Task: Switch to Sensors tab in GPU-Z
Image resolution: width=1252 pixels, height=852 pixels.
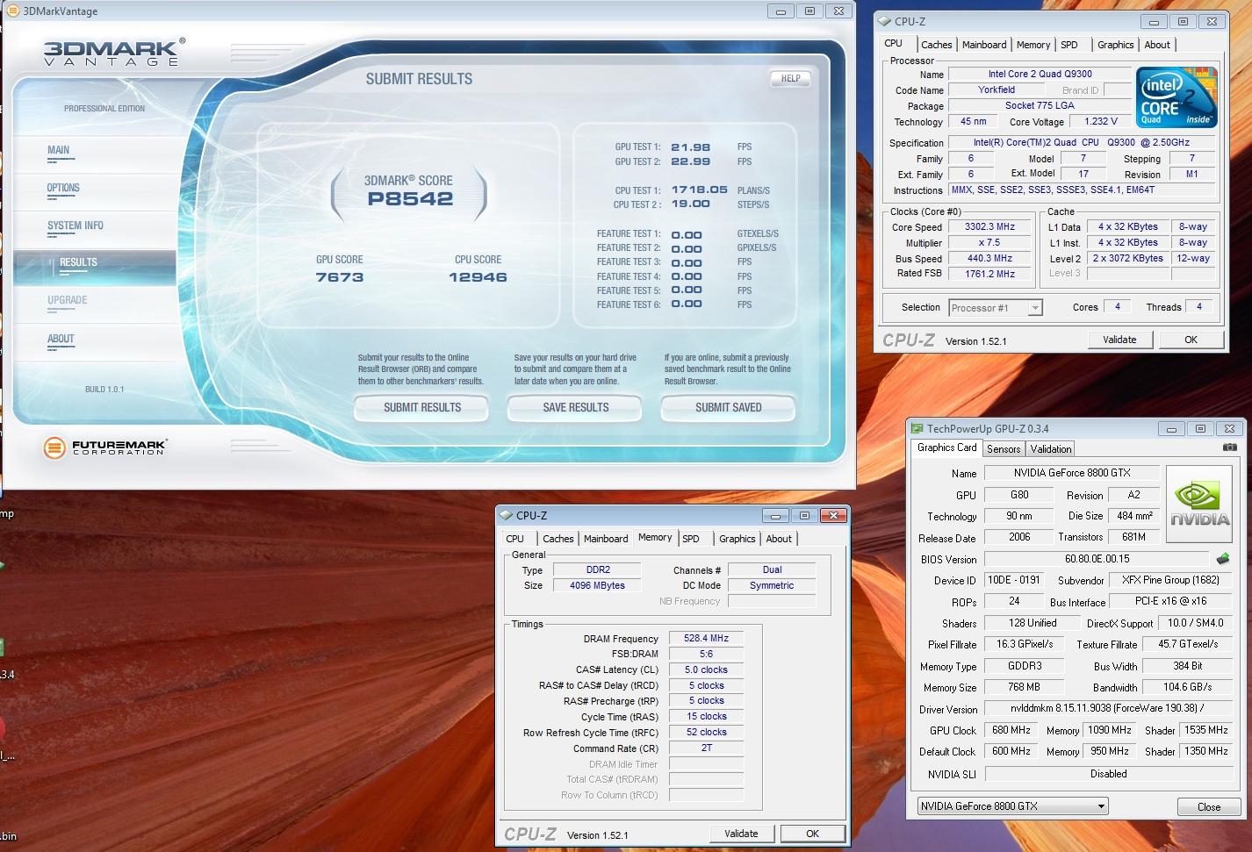Action: point(1004,448)
